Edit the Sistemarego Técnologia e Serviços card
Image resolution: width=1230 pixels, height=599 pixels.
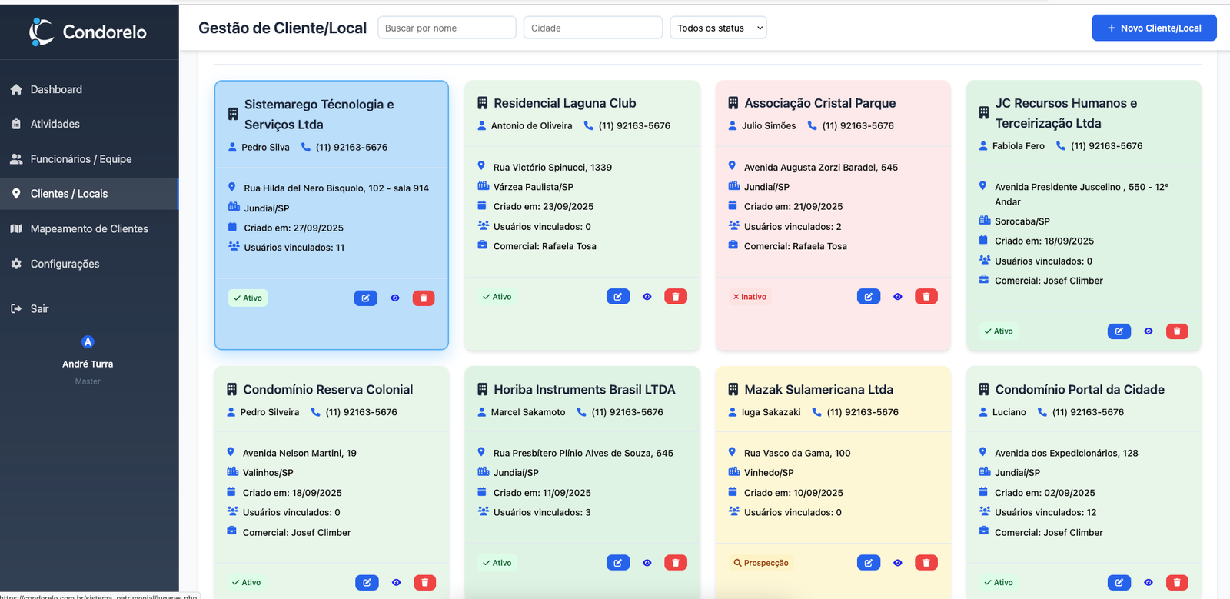(x=365, y=298)
